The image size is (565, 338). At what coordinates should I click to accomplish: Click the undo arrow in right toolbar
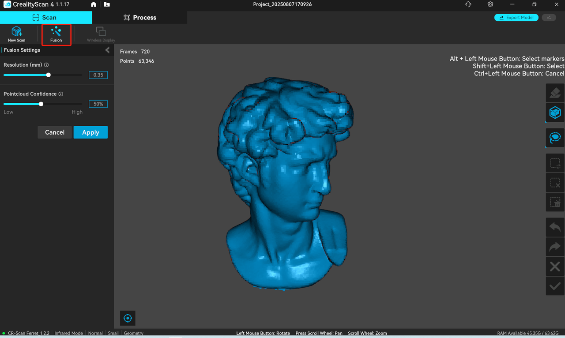click(x=555, y=228)
